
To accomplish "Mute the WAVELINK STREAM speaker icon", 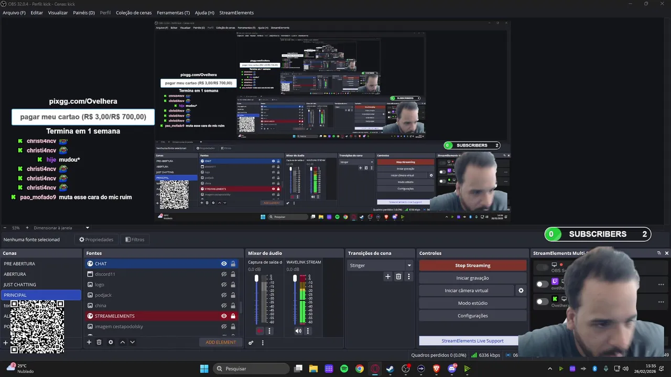I will point(298,331).
